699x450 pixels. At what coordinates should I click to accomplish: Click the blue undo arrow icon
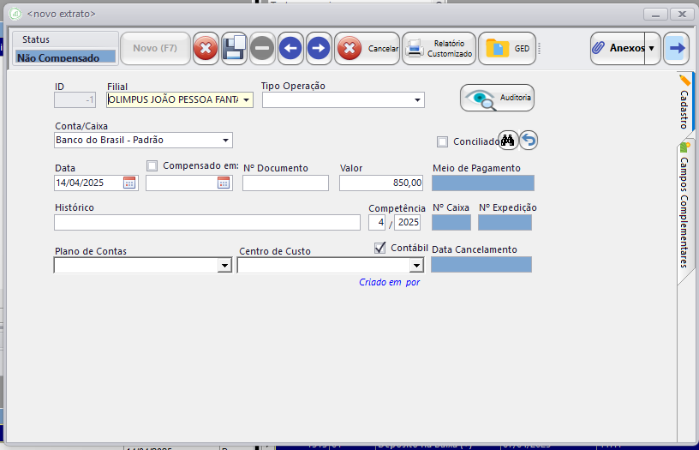click(529, 141)
